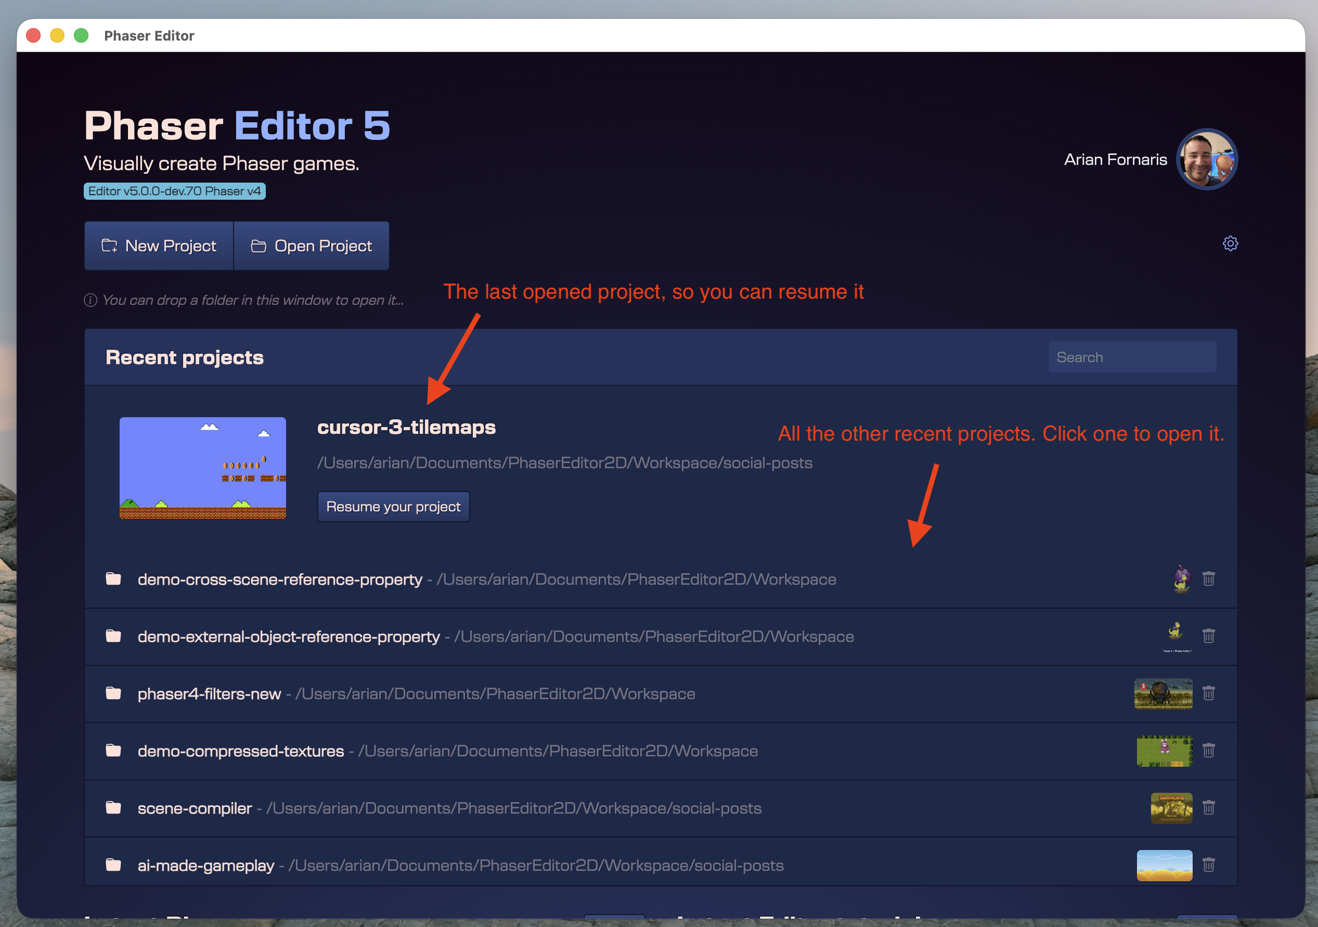1318x927 pixels.
Task: Trash the scene-compiler recent entry
Action: click(1209, 807)
